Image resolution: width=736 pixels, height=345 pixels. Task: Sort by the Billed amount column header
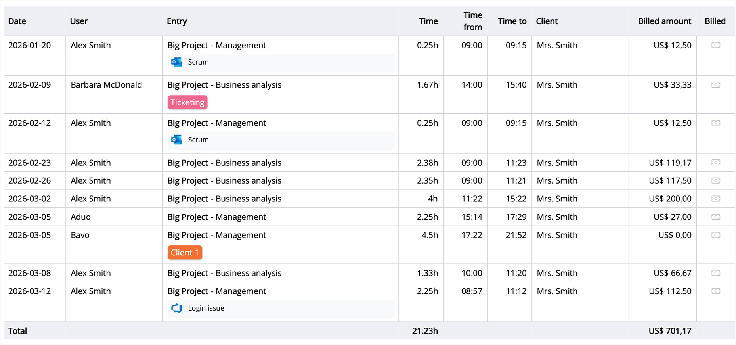[664, 21]
